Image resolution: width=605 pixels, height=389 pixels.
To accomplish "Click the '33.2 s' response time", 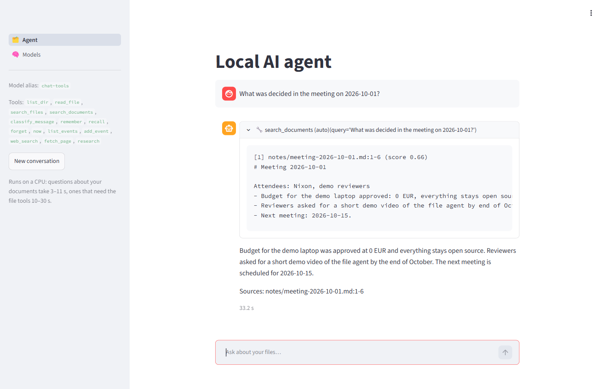I will click(247, 308).
